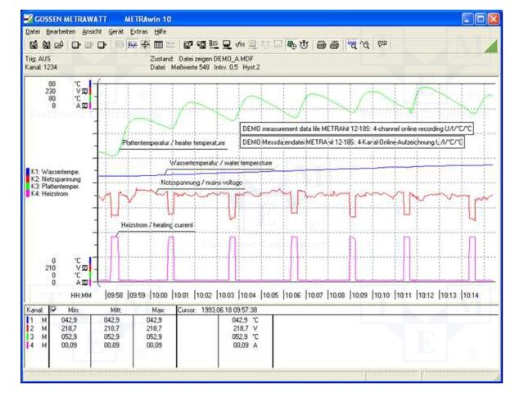Click the speech bubble comment icon
The width and height of the screenshot is (524, 393).
(x=382, y=44)
